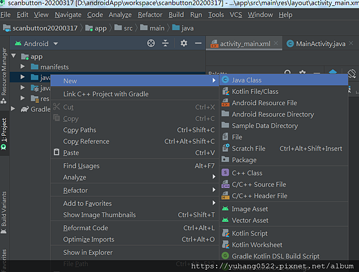This screenshot has height=272, width=359.
Task: Open the File menu
Action: 5,14
